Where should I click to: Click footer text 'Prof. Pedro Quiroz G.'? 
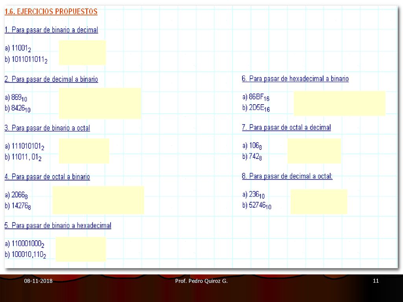201,281
